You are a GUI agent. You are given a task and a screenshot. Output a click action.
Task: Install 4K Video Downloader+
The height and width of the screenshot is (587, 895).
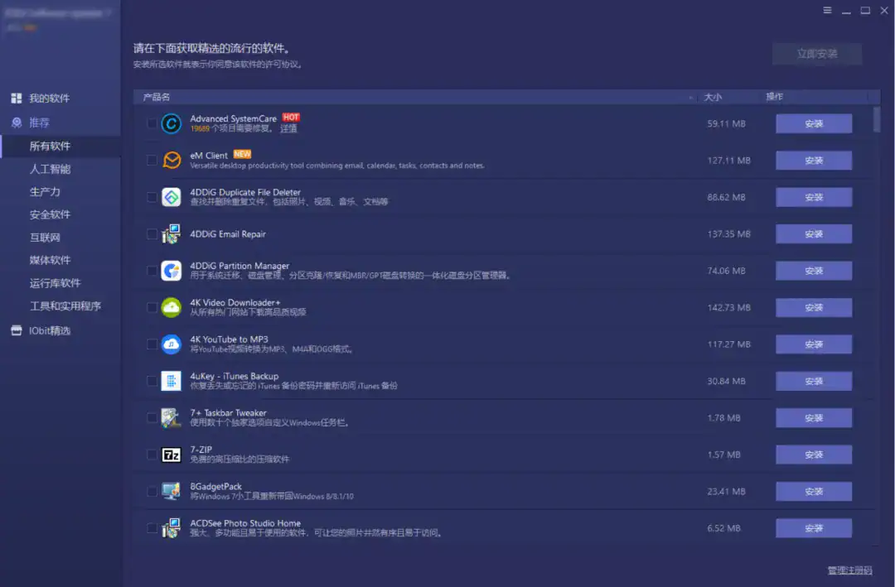[x=814, y=307]
